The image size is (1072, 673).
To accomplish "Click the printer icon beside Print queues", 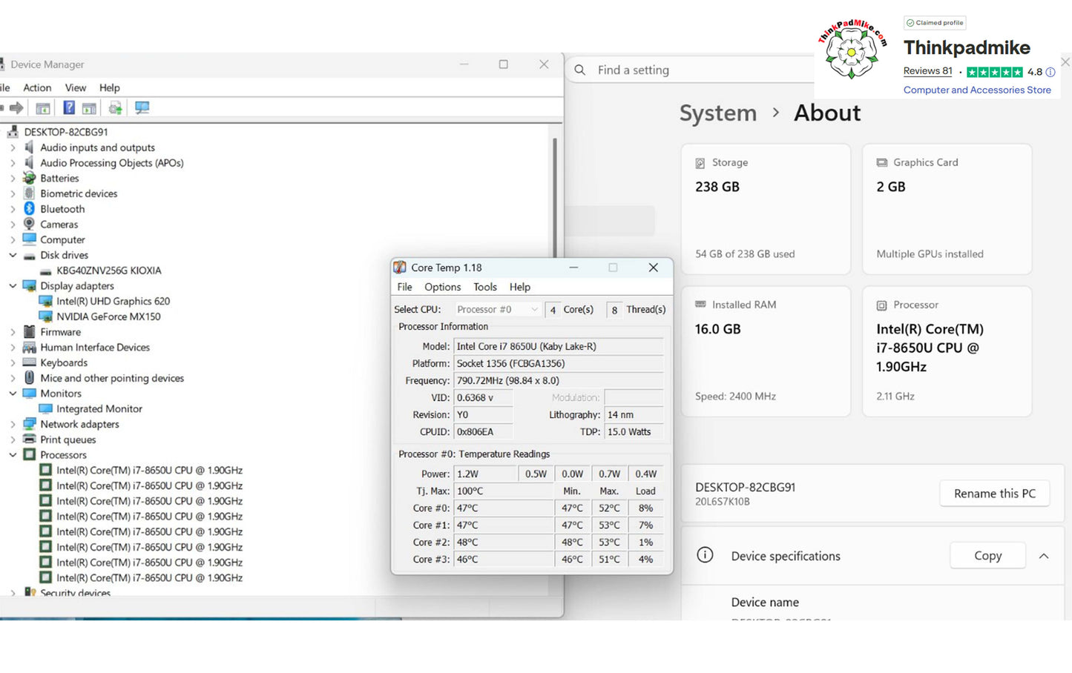I will pyautogui.click(x=29, y=440).
